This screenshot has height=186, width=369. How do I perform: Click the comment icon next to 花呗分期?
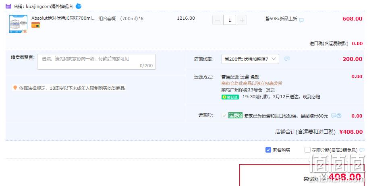point(362,150)
